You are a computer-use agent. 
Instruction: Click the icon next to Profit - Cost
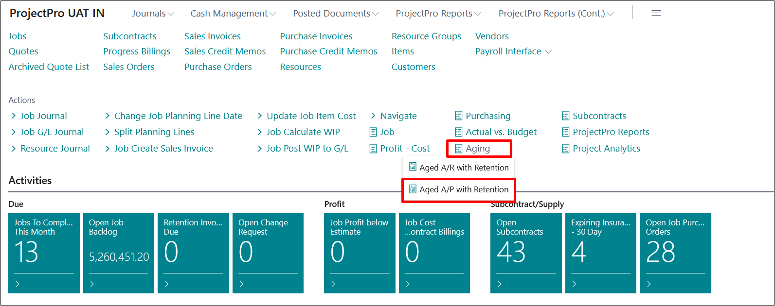pos(373,149)
